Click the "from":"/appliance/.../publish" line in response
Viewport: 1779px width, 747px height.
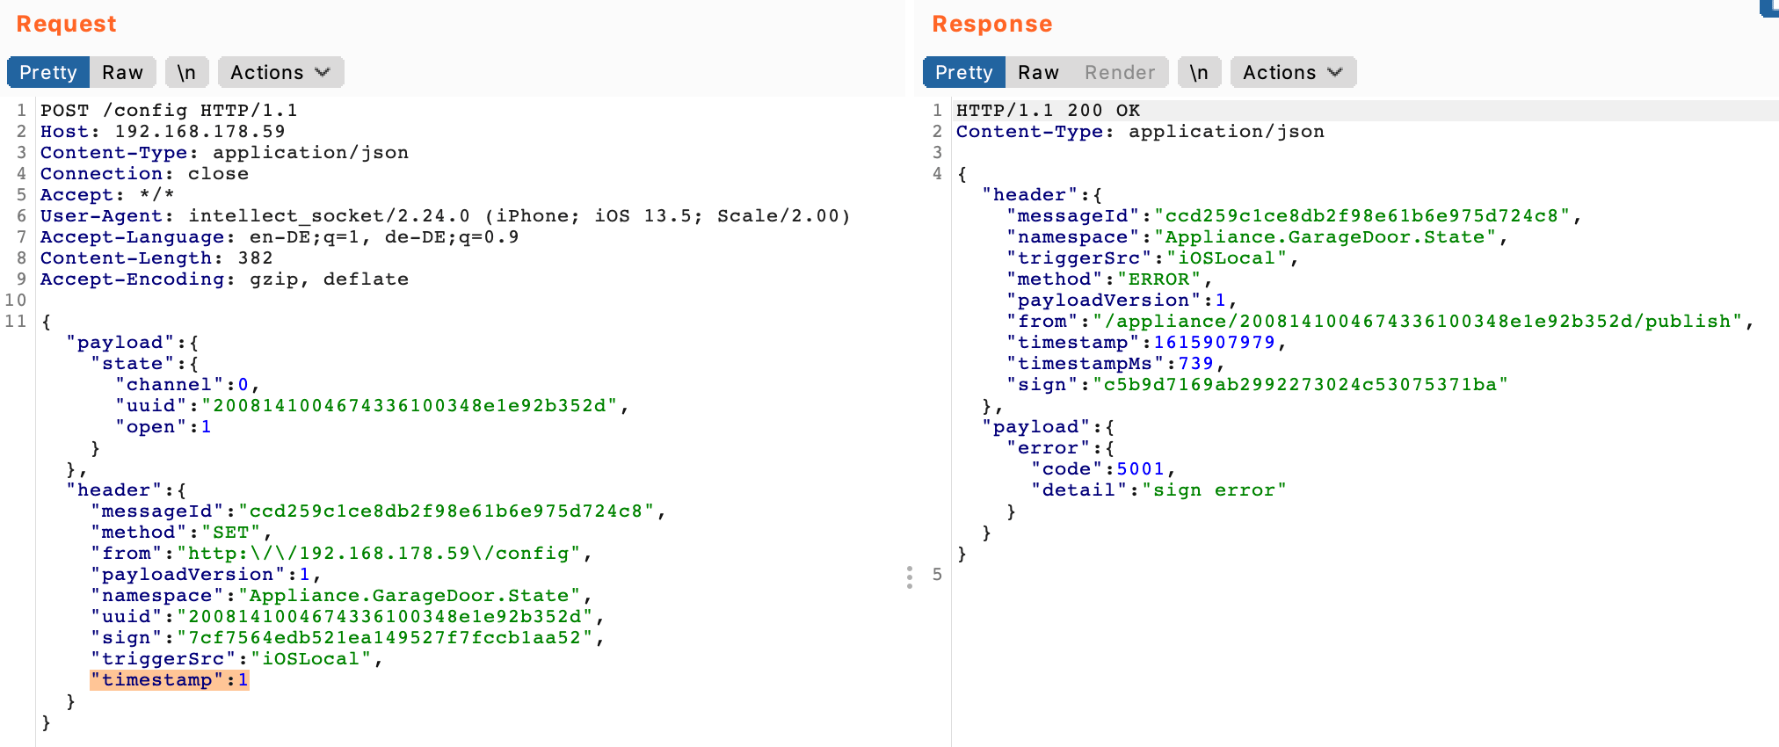tap(1380, 322)
